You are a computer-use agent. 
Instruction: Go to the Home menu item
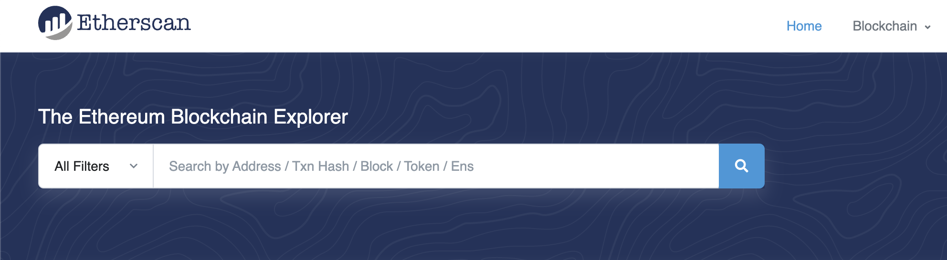804,26
